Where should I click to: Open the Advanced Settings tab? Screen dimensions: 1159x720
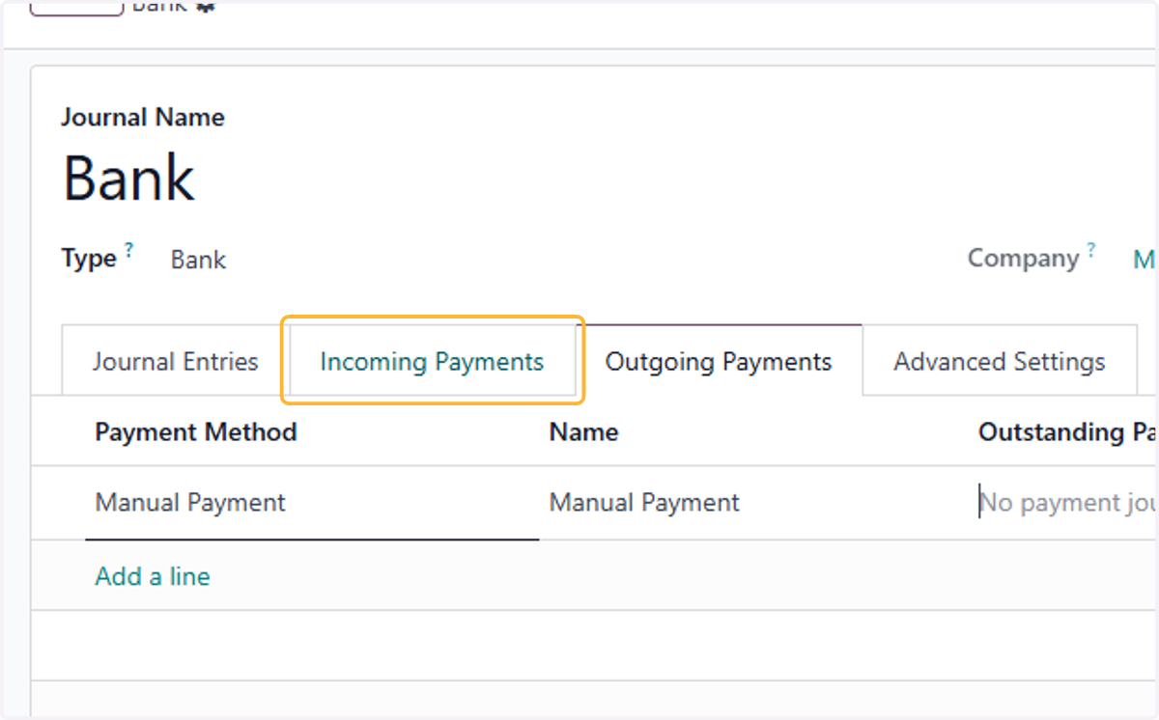pos(1000,361)
